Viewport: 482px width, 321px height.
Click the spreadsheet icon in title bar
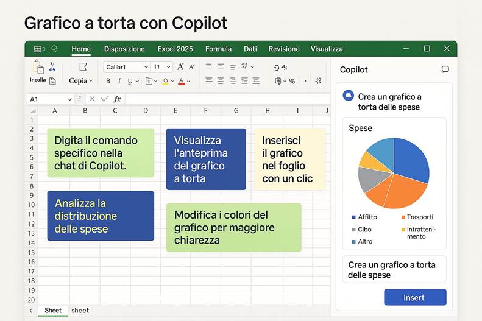tap(38, 49)
